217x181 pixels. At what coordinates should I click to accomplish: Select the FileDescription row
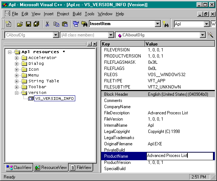pos(158,113)
